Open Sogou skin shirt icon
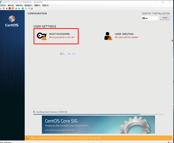The width and height of the screenshot is (174, 143). point(73,54)
